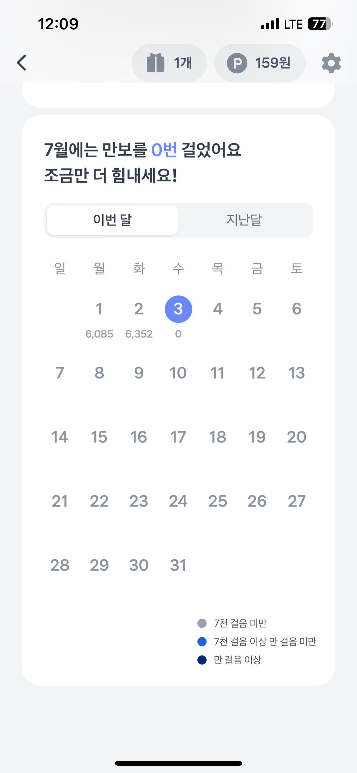The height and width of the screenshot is (773, 357).
Task: Open settings via the gear icon
Action: [331, 63]
